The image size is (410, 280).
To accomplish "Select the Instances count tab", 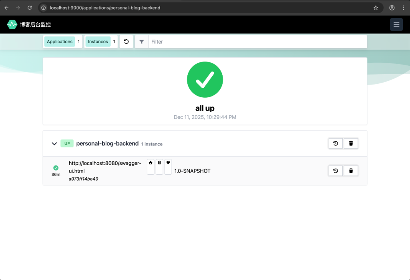I will point(98,42).
